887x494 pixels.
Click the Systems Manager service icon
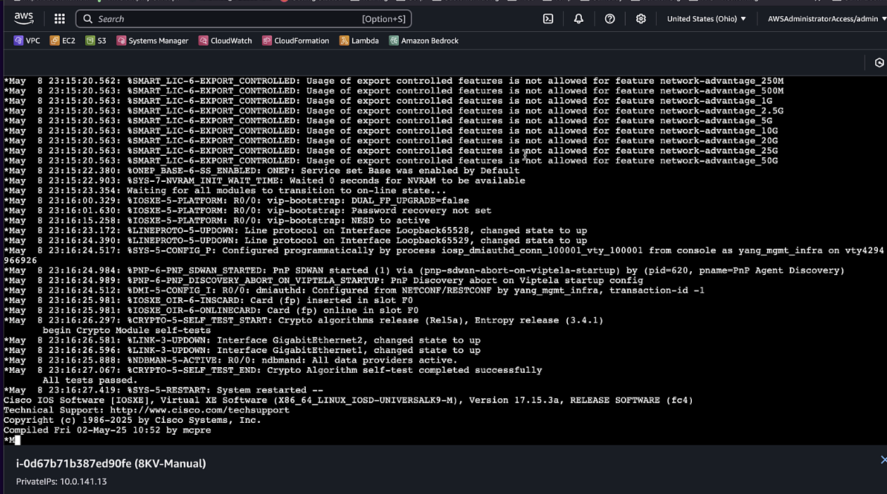121,41
